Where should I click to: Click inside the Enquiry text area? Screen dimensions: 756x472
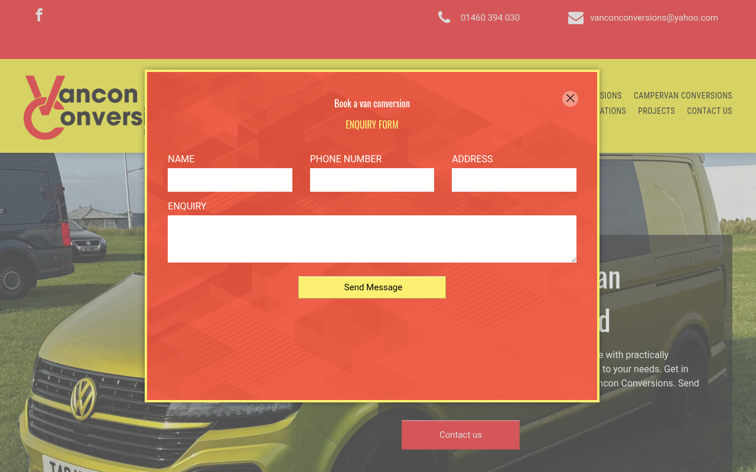coord(372,239)
